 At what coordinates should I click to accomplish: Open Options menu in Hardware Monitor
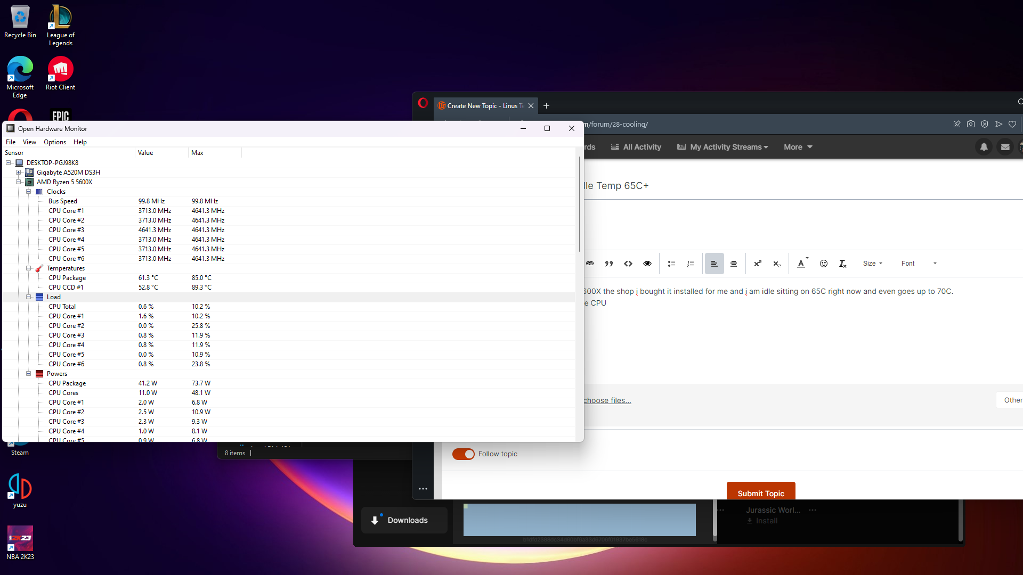click(55, 142)
